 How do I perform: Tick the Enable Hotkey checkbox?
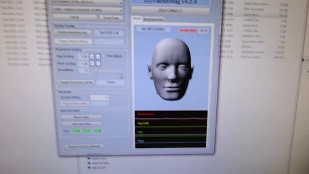pyautogui.click(x=85, y=98)
